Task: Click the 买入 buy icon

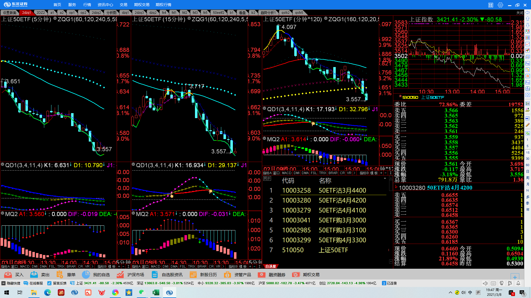Action: coord(8,275)
